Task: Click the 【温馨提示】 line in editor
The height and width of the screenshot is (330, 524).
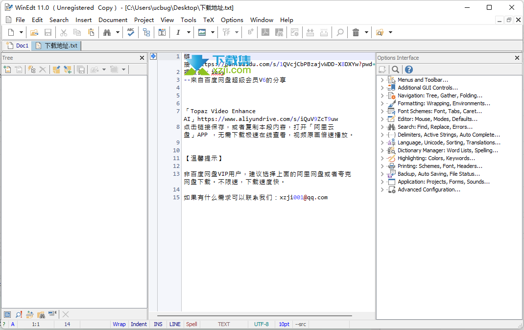Action: click(x=203, y=158)
